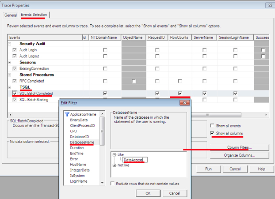Collapse the Like filter node
The height and width of the screenshot is (199, 275).
pyautogui.click(x=115, y=155)
